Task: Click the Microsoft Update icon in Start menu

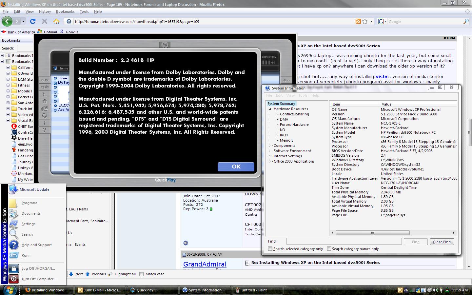Action: [x=13, y=189]
